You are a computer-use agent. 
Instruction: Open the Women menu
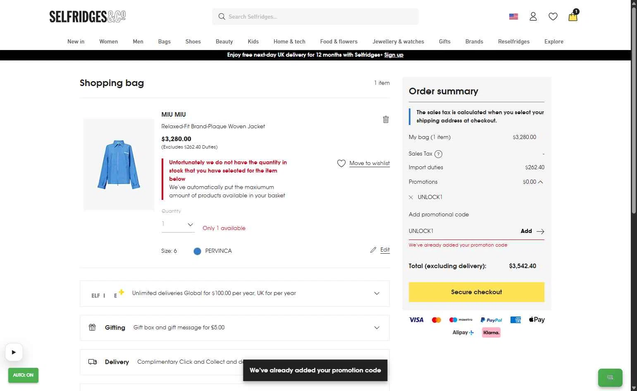coord(108,41)
